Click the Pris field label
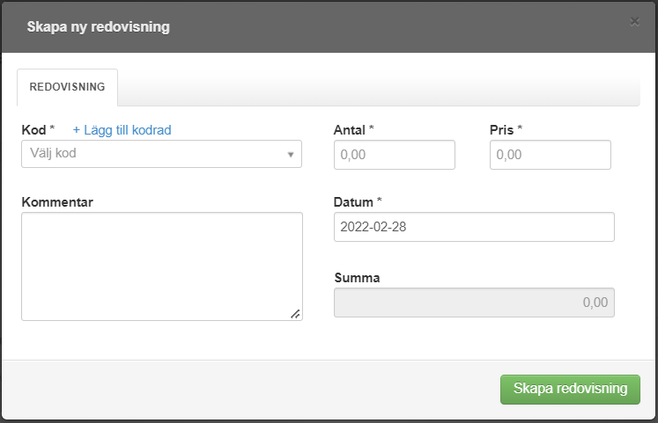Screen dimensions: 658x423 502,130
